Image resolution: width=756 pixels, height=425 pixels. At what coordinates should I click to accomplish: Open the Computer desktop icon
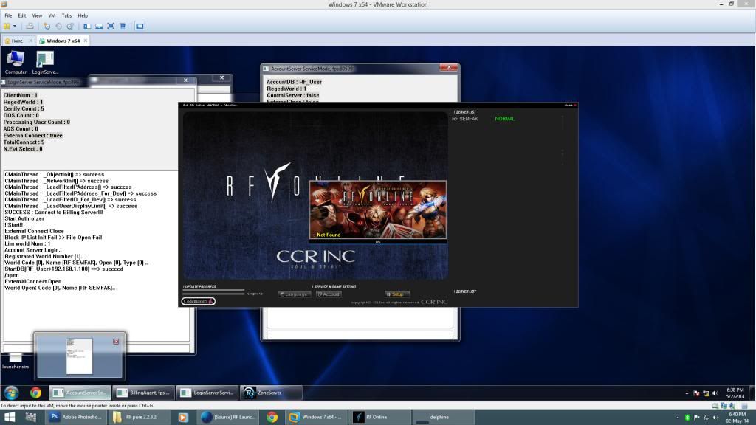16,60
